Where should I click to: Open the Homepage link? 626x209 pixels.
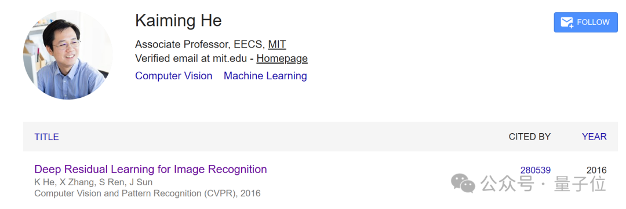tap(282, 58)
